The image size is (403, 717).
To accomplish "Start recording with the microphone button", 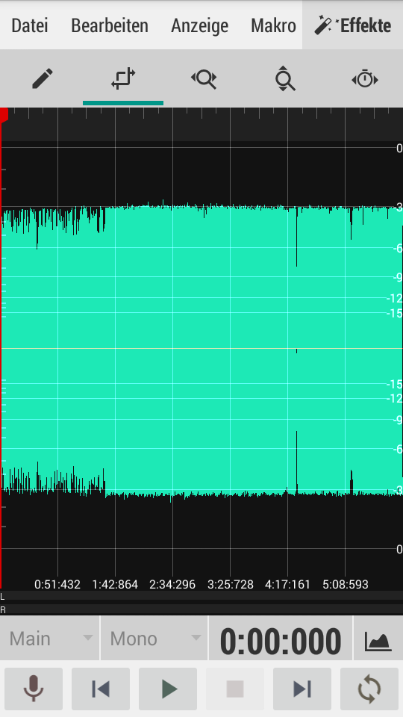I will [x=34, y=689].
